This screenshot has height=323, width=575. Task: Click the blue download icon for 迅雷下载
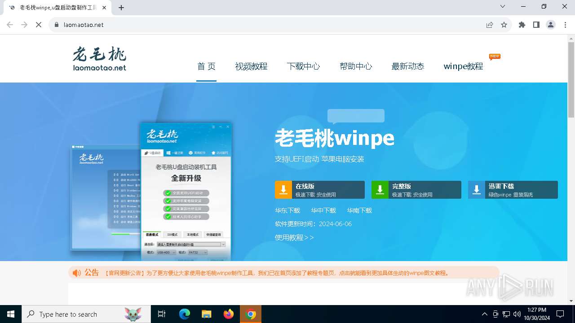[477, 190]
